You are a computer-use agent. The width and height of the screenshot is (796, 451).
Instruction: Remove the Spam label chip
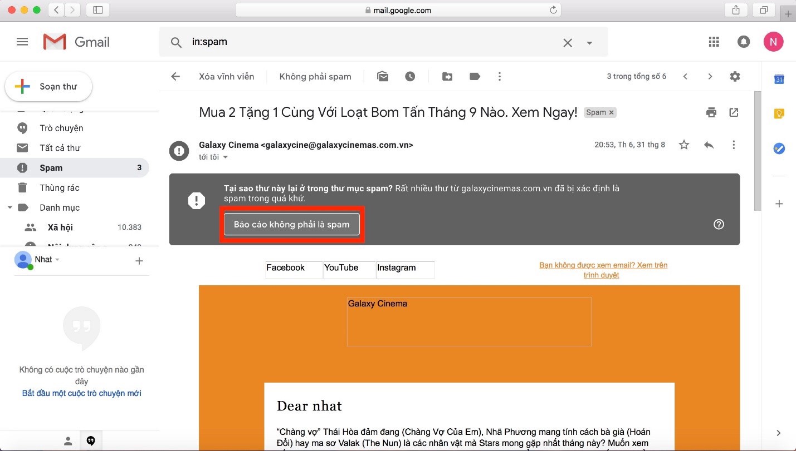(611, 112)
